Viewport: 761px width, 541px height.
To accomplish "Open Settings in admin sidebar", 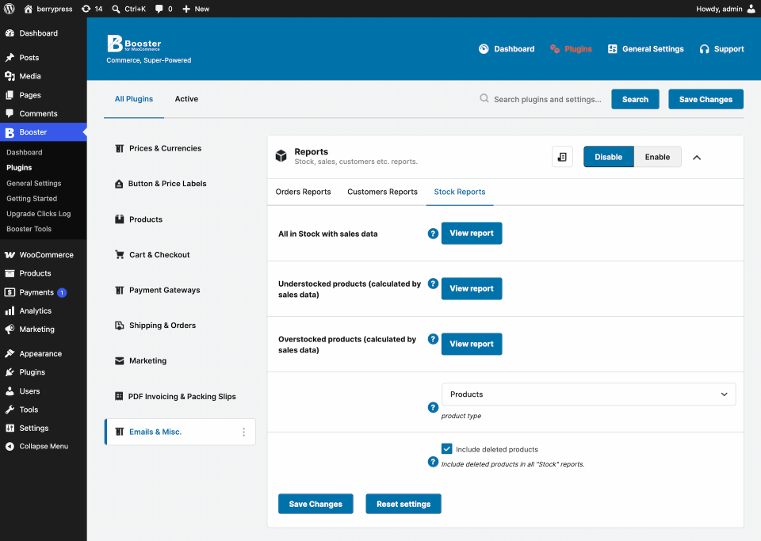I will tap(43, 428).
